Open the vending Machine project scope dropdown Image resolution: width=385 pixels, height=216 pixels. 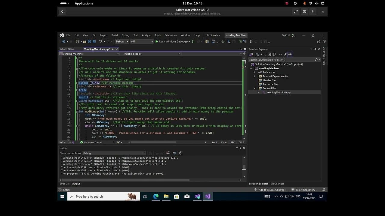[89, 54]
